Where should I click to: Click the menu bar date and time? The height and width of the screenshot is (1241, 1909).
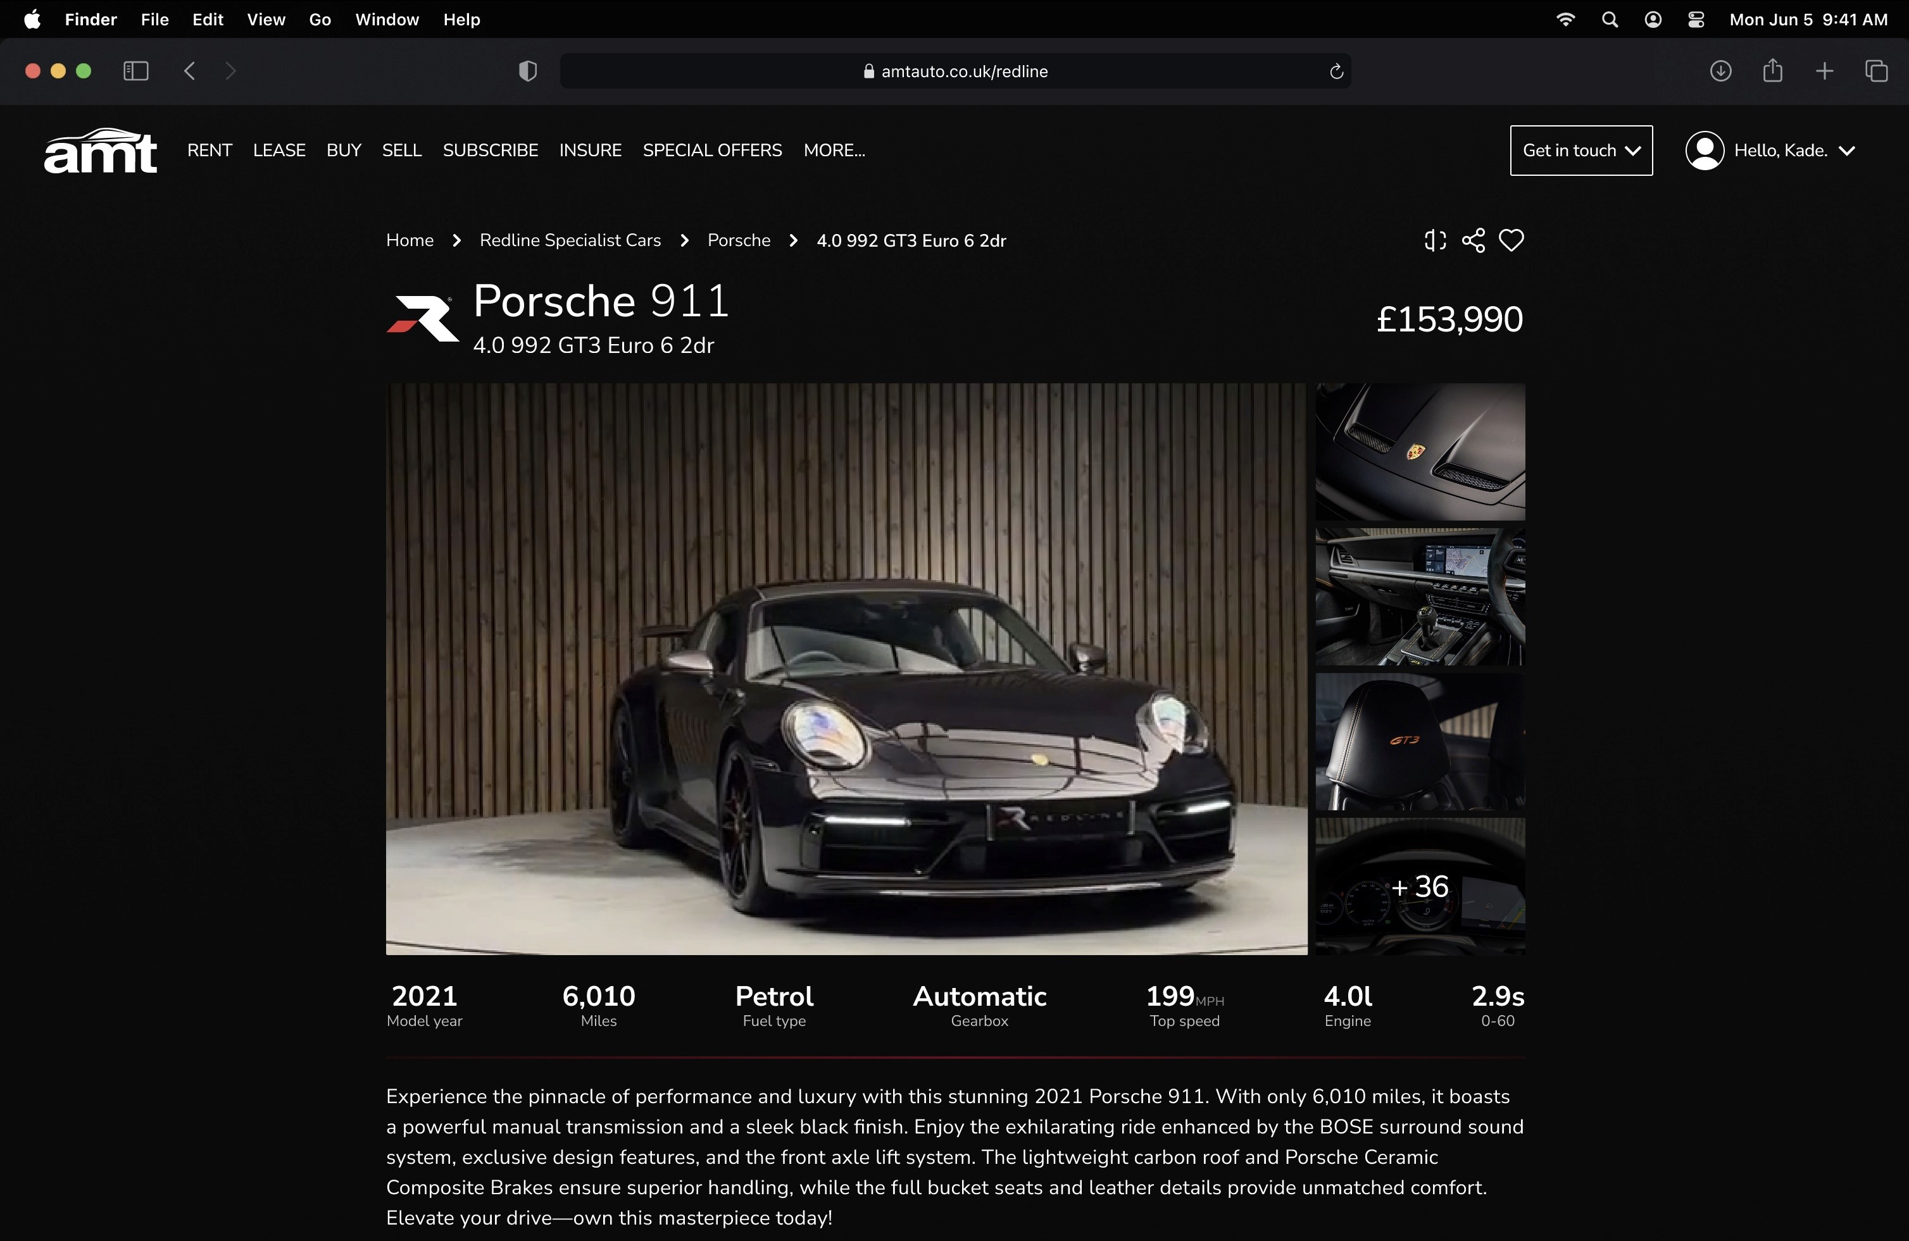click(1809, 19)
